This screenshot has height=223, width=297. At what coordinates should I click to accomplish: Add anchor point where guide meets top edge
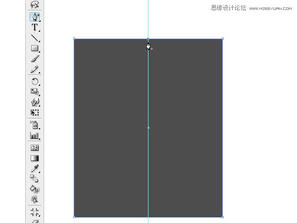[x=148, y=39]
